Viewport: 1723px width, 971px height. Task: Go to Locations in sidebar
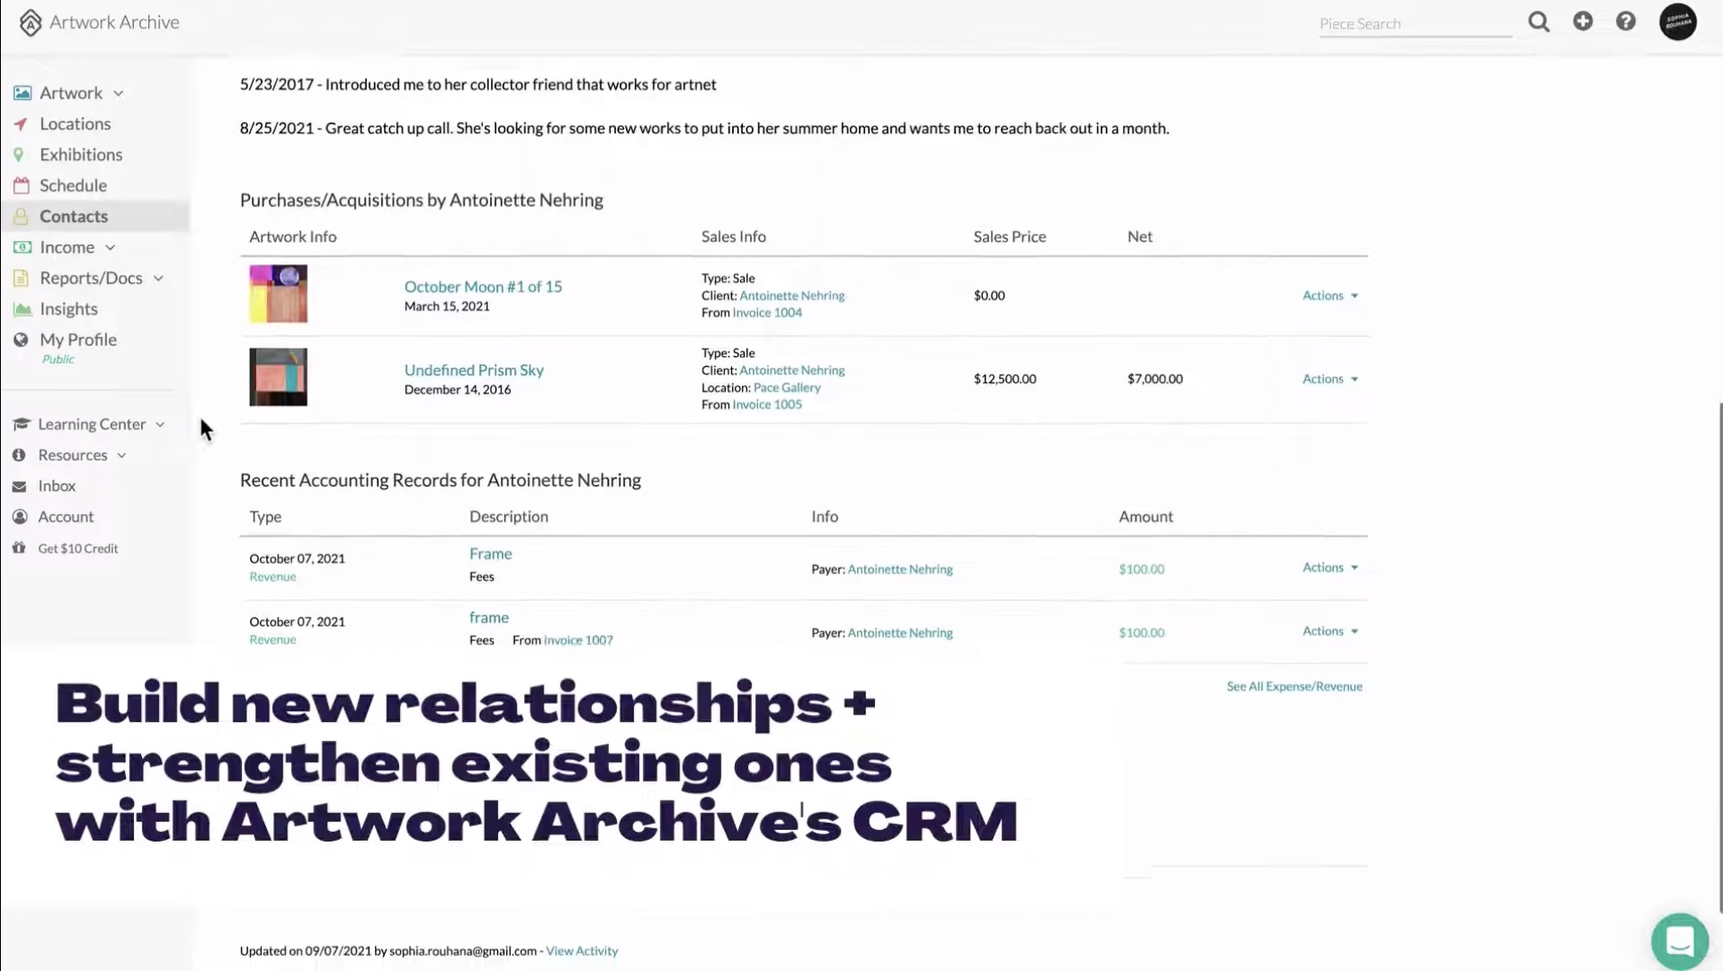tap(75, 124)
